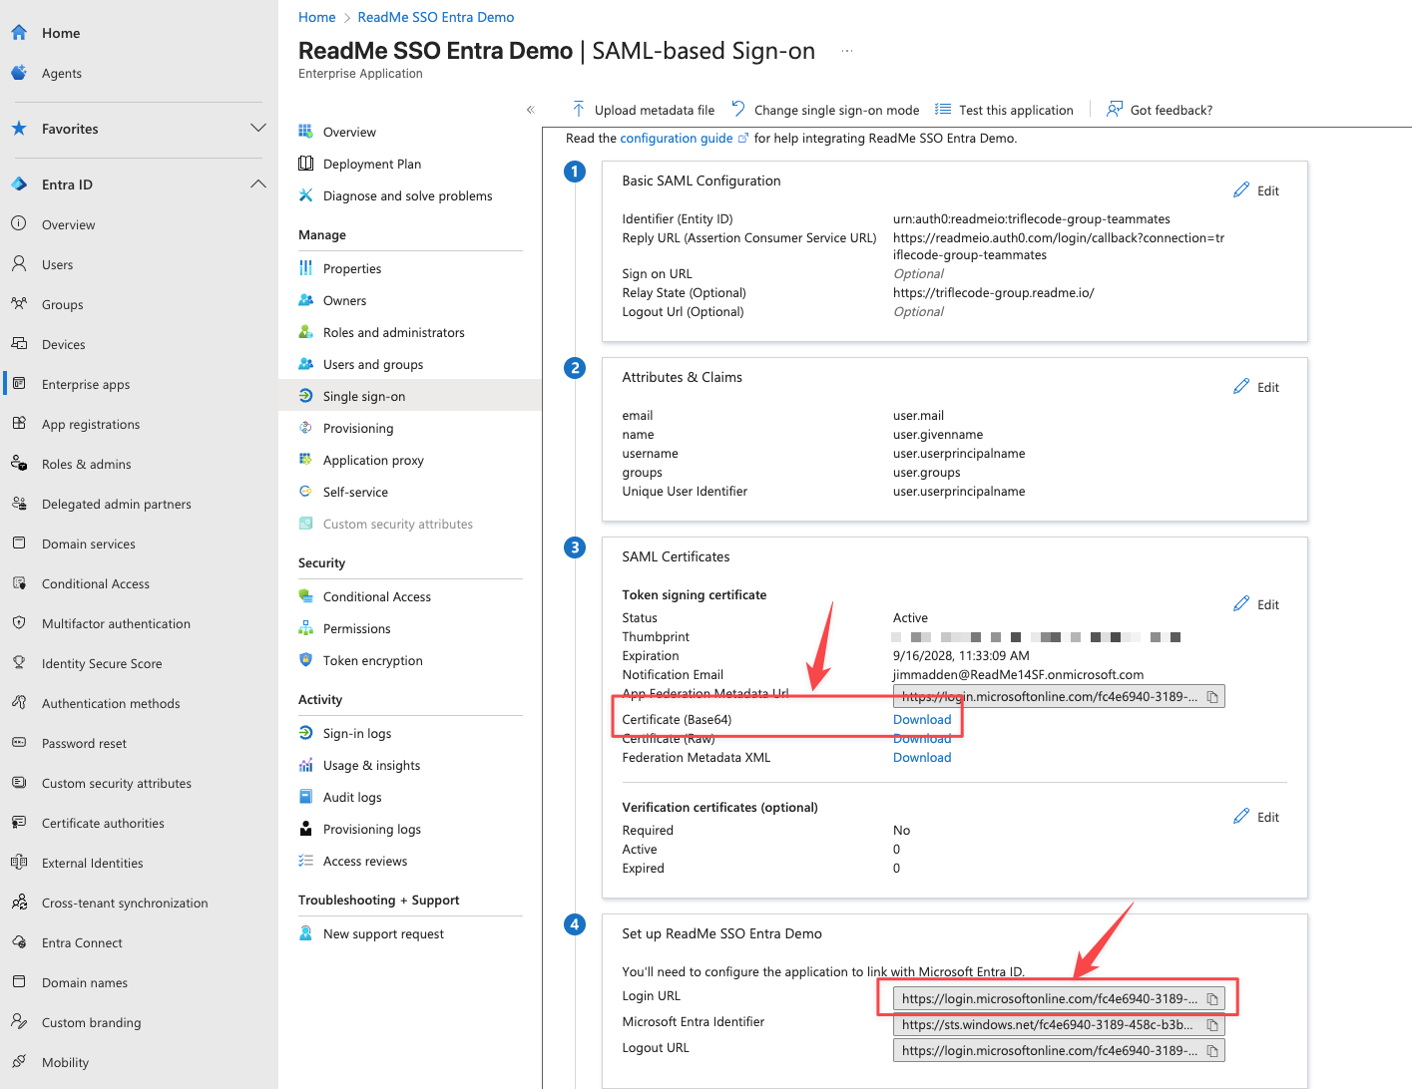Open Roles & admins in sidebar
This screenshot has height=1089, width=1412.
tap(87, 464)
